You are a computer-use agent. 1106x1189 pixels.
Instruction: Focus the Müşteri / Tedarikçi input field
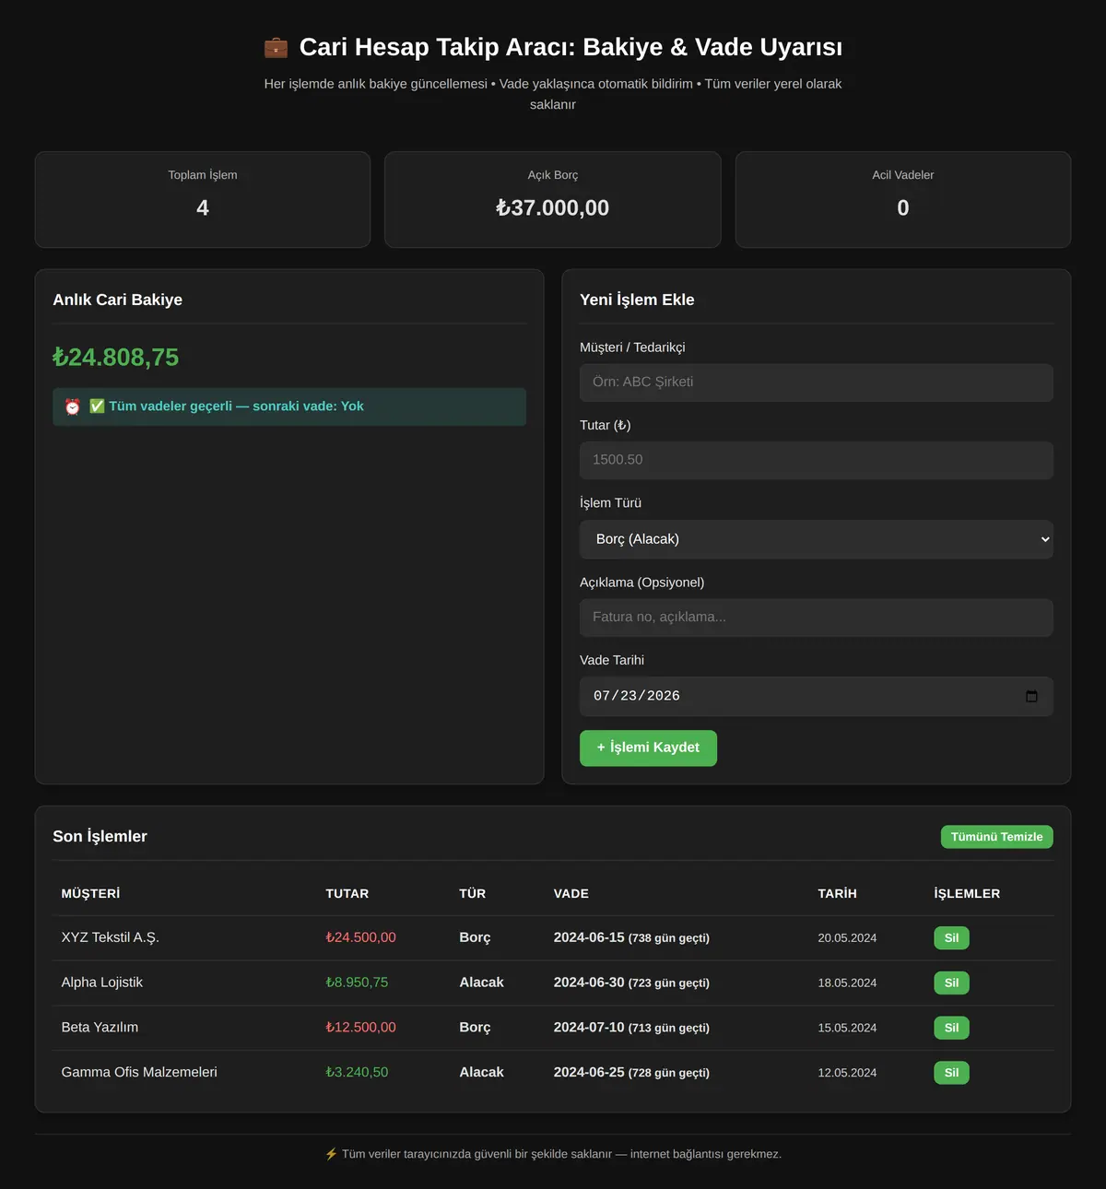pyautogui.click(x=816, y=383)
